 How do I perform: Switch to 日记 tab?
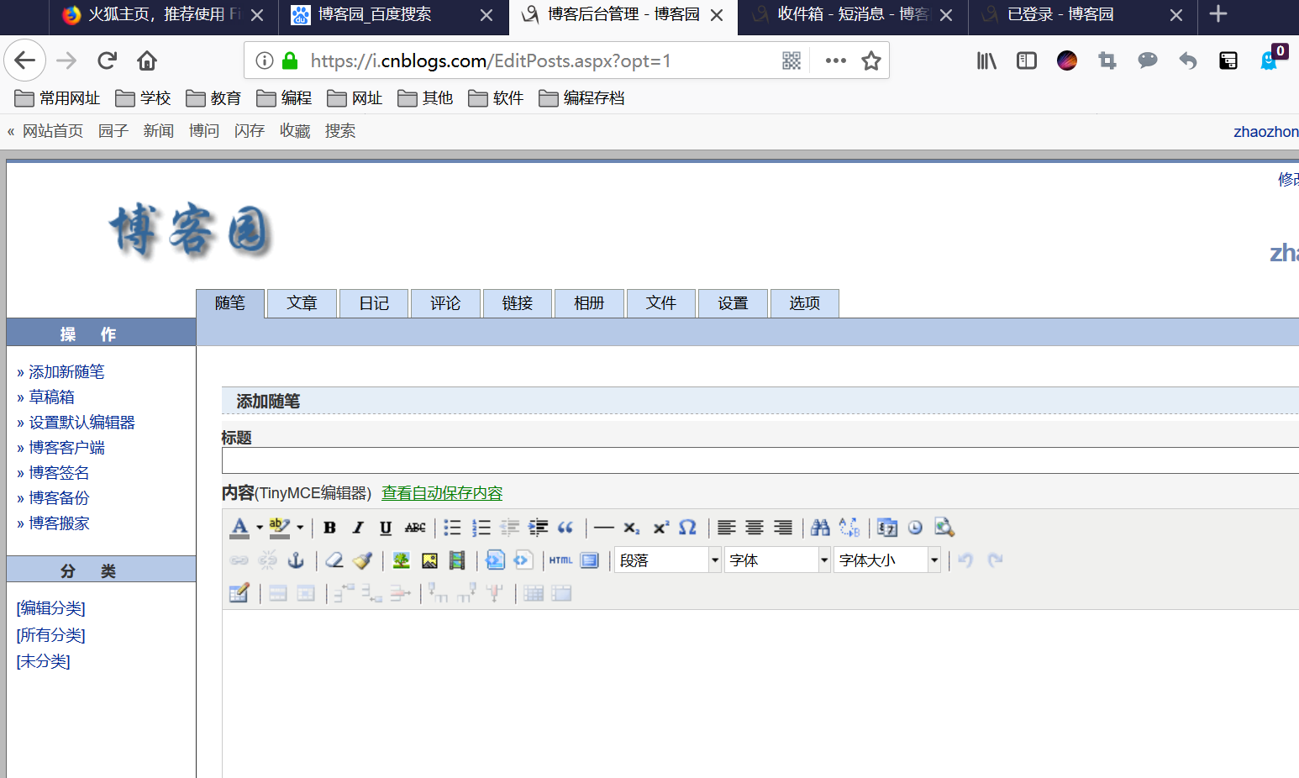pos(374,303)
